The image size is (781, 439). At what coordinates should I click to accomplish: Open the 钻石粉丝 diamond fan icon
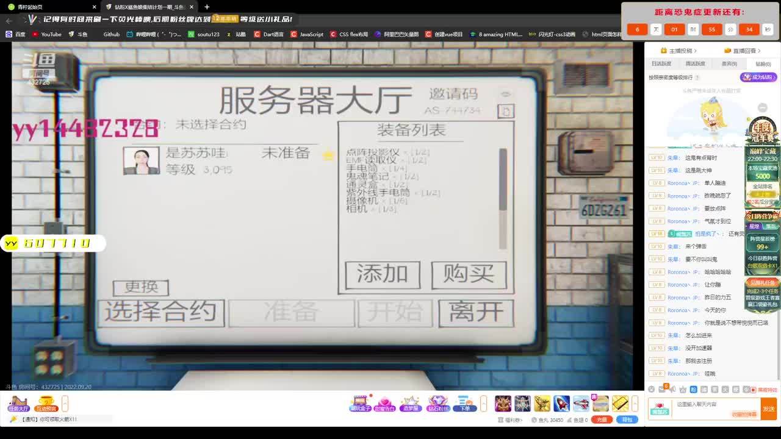pyautogui.click(x=437, y=404)
